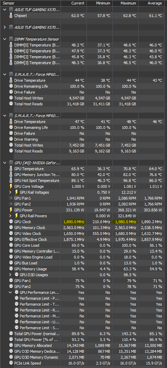This screenshot has height=368, width=167.
Task: Select the highlighted 1,980.0 MHz maximum value
Action: 126,222
